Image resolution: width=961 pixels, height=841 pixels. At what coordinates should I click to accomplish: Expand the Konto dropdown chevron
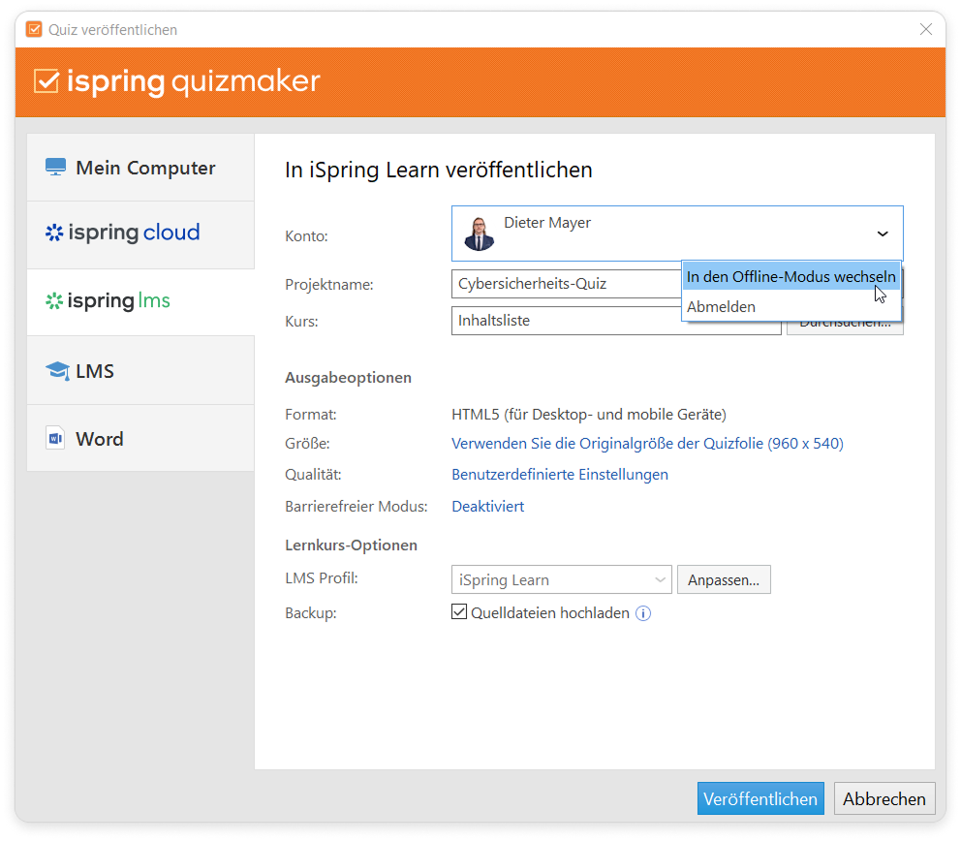tap(883, 234)
